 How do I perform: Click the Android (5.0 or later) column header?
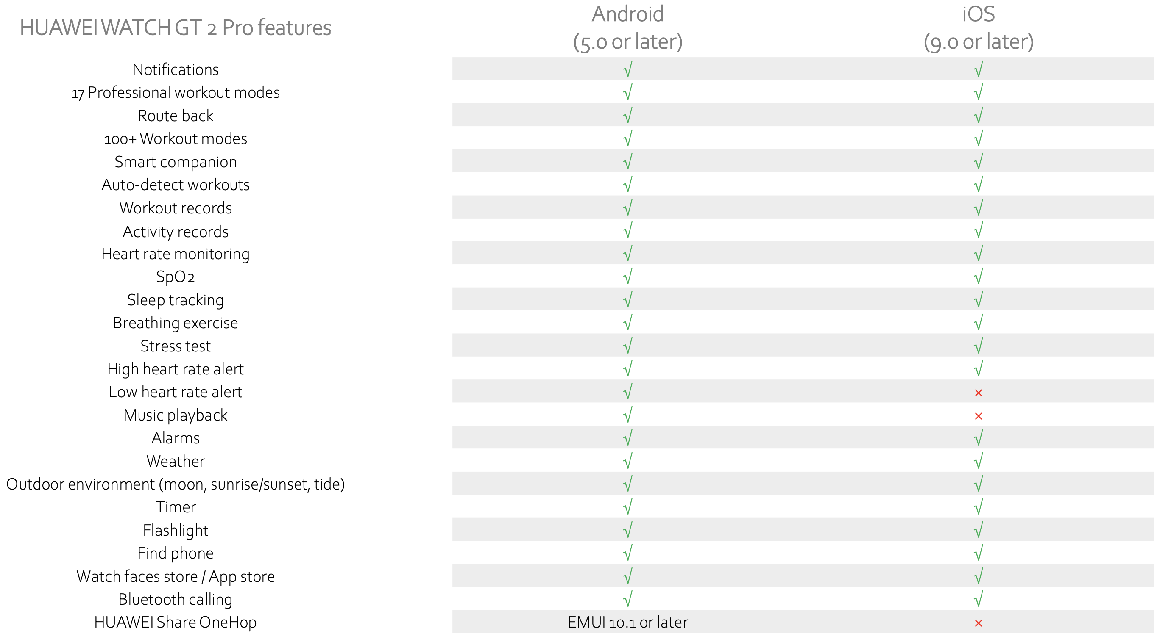click(x=628, y=28)
